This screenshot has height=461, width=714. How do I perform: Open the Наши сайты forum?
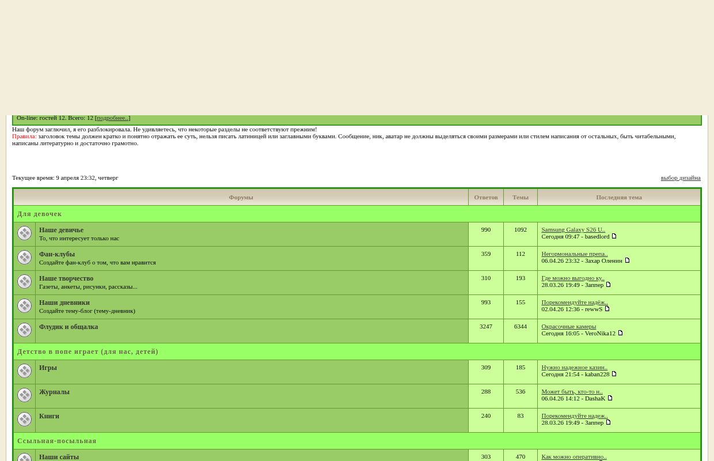pyautogui.click(x=59, y=457)
